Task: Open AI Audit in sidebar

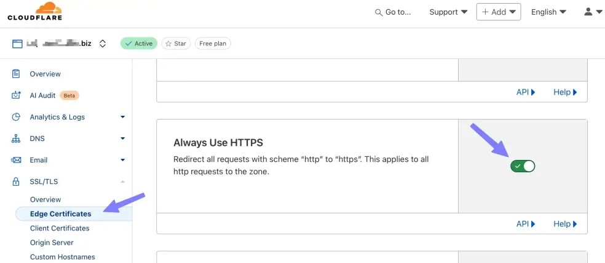Action: click(x=43, y=96)
